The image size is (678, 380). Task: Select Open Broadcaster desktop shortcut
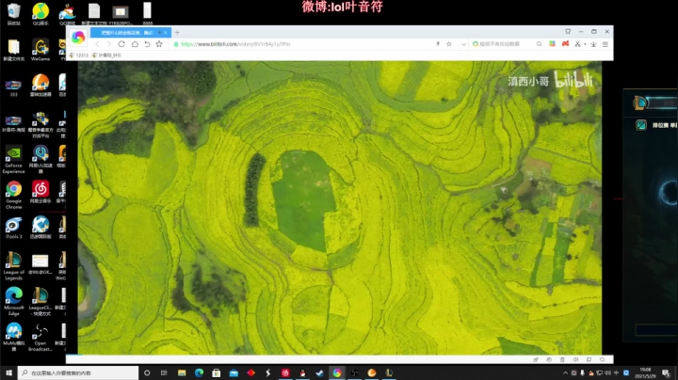coord(40,337)
